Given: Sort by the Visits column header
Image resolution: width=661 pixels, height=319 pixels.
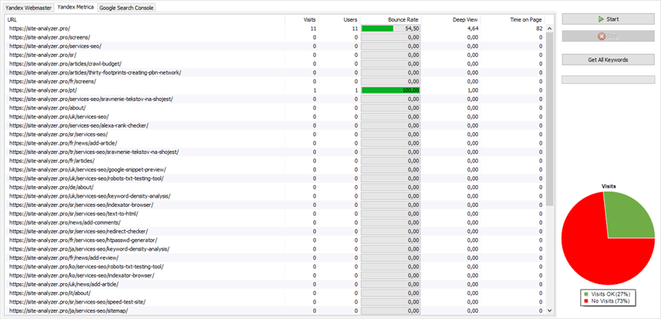Looking at the screenshot, I should (x=302, y=19).
